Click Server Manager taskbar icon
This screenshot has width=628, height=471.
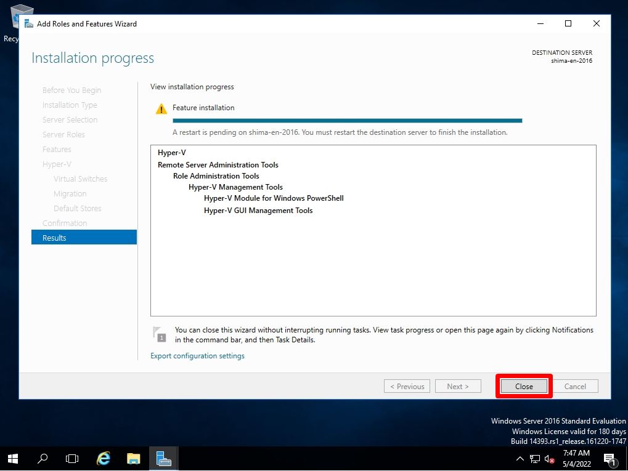(x=163, y=459)
